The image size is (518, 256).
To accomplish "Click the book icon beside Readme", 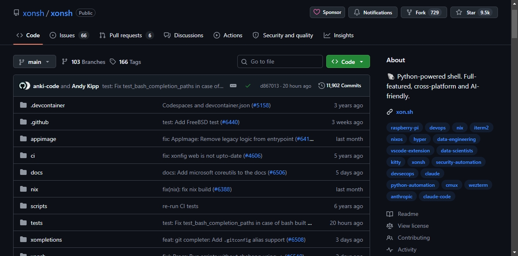I will coord(390,214).
